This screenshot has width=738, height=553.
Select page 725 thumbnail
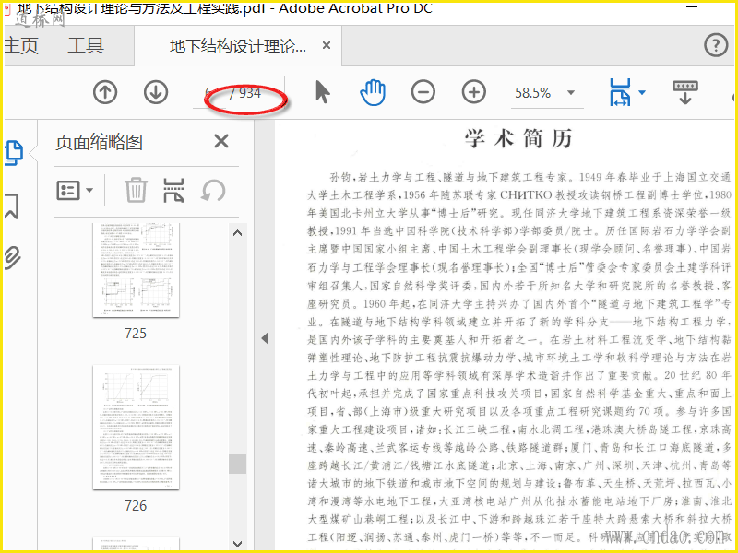(x=136, y=270)
